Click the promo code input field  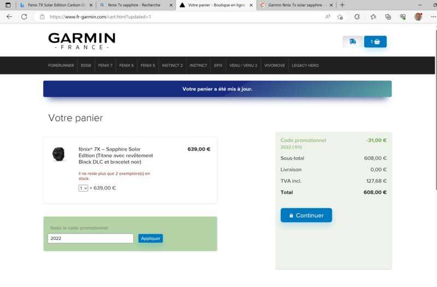pyautogui.click(x=91, y=238)
